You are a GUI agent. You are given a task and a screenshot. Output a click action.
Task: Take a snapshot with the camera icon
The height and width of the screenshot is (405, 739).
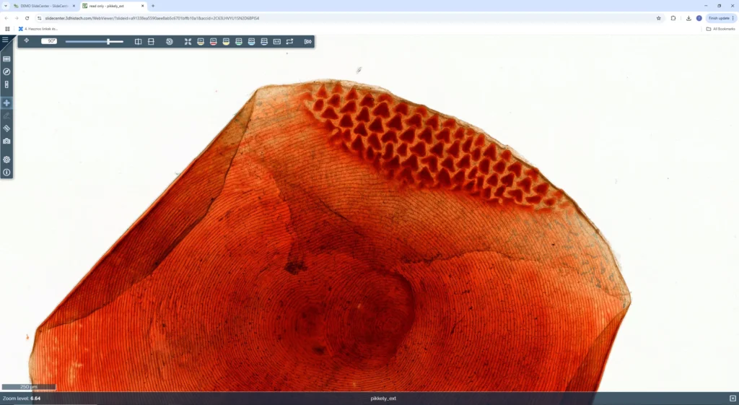click(6, 141)
